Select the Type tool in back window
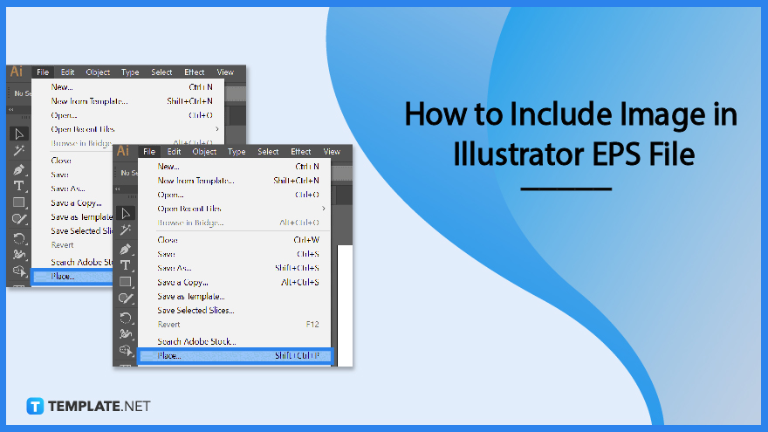 coord(18,186)
